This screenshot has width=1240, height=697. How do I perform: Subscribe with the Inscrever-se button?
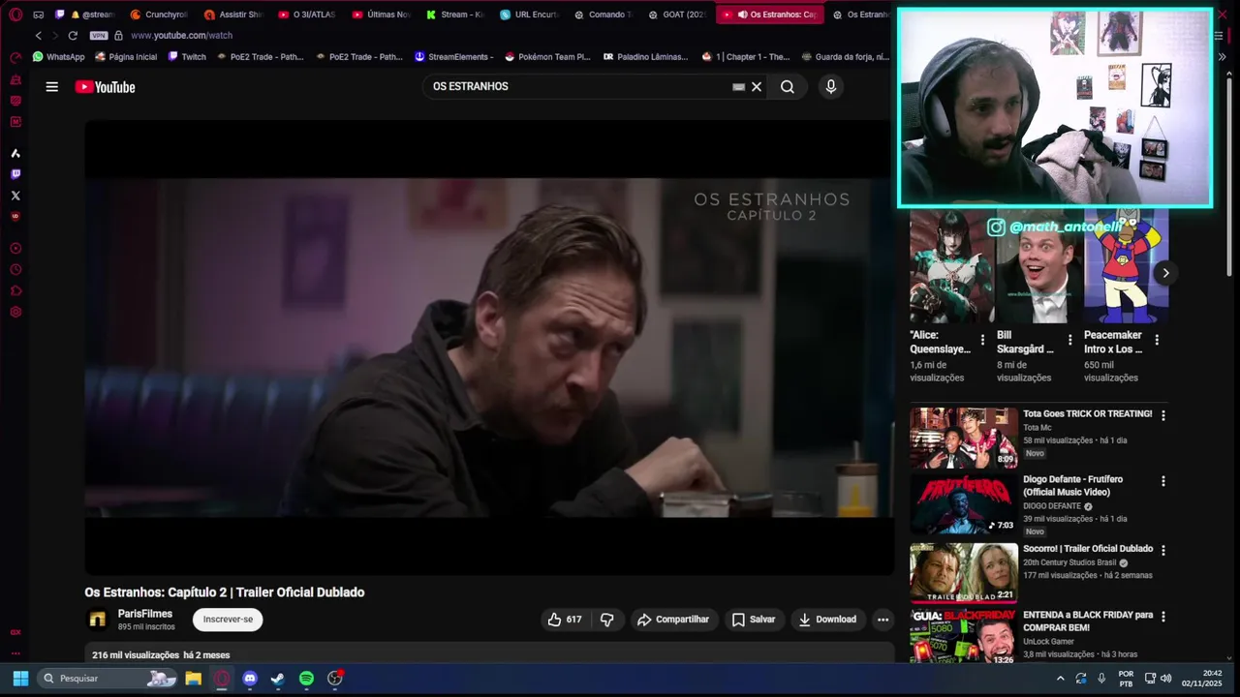(x=228, y=620)
